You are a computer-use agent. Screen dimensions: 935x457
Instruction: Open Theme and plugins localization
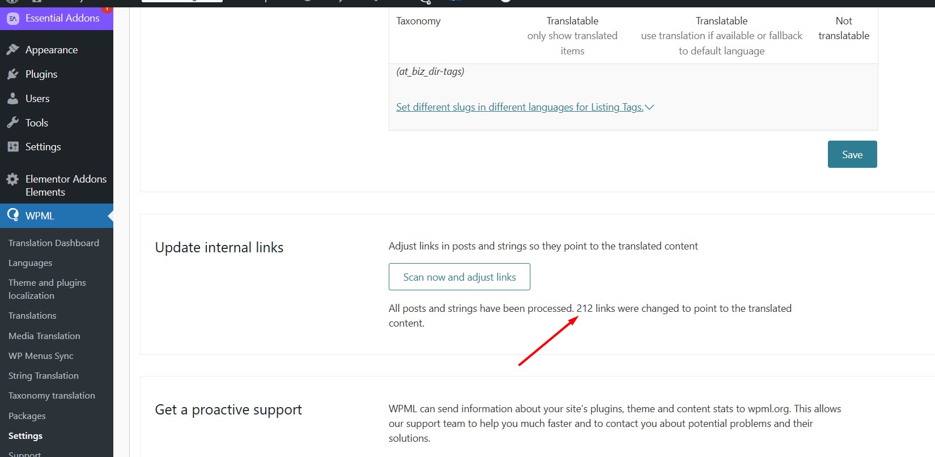pyautogui.click(x=47, y=289)
